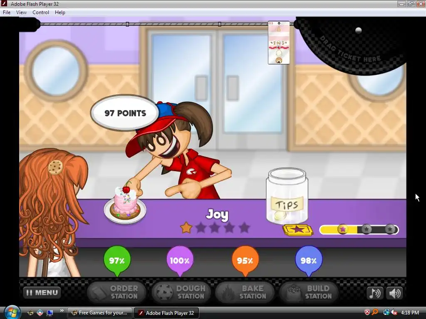
Task: Click the Tips jar
Action: coord(287,196)
